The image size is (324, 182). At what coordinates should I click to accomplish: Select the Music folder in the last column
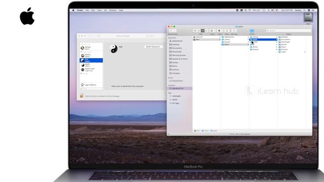coord(292,47)
